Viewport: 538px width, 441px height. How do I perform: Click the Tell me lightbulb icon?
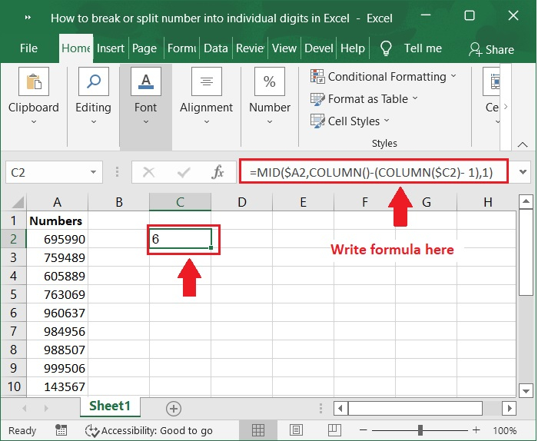(386, 48)
